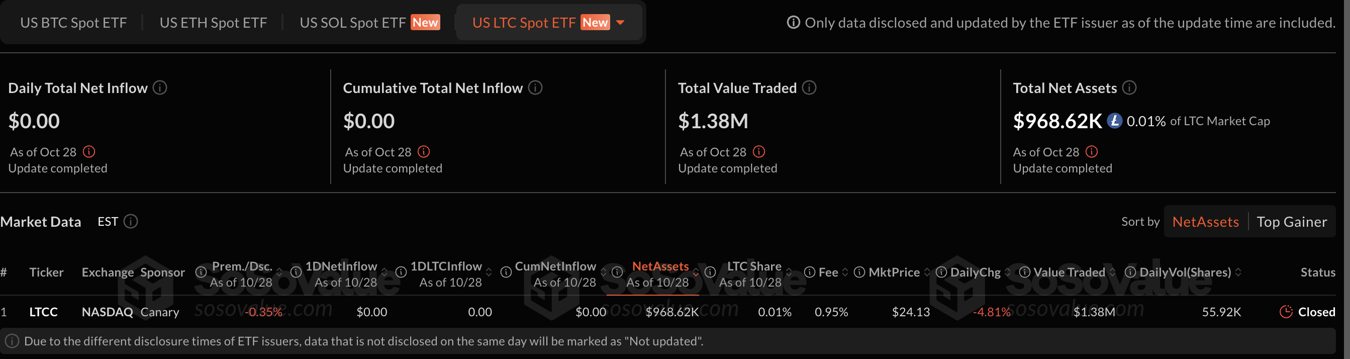Sort table by DailyChg column

click(x=975, y=272)
